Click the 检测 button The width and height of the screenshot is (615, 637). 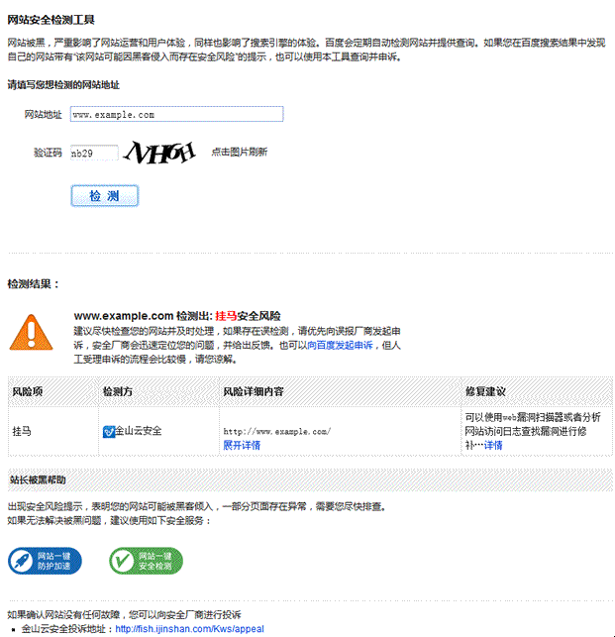[105, 196]
